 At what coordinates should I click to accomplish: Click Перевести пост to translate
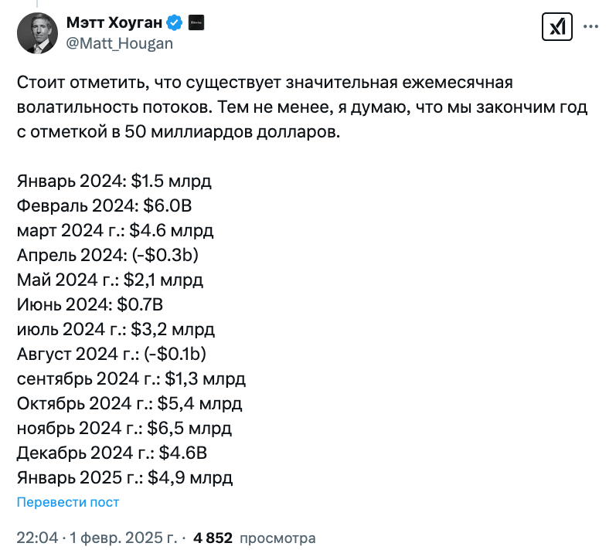(68, 502)
